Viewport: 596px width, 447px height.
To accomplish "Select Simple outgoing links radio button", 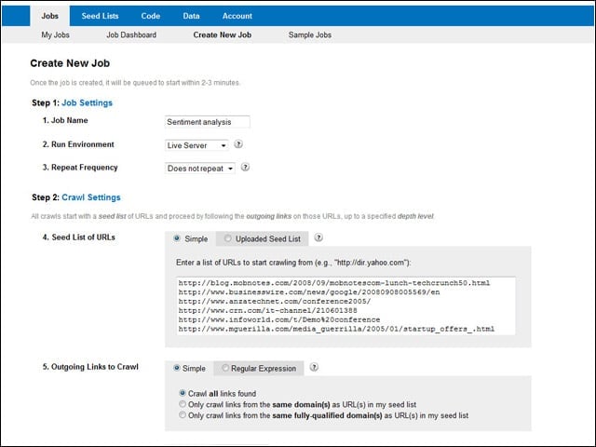I will [x=176, y=368].
